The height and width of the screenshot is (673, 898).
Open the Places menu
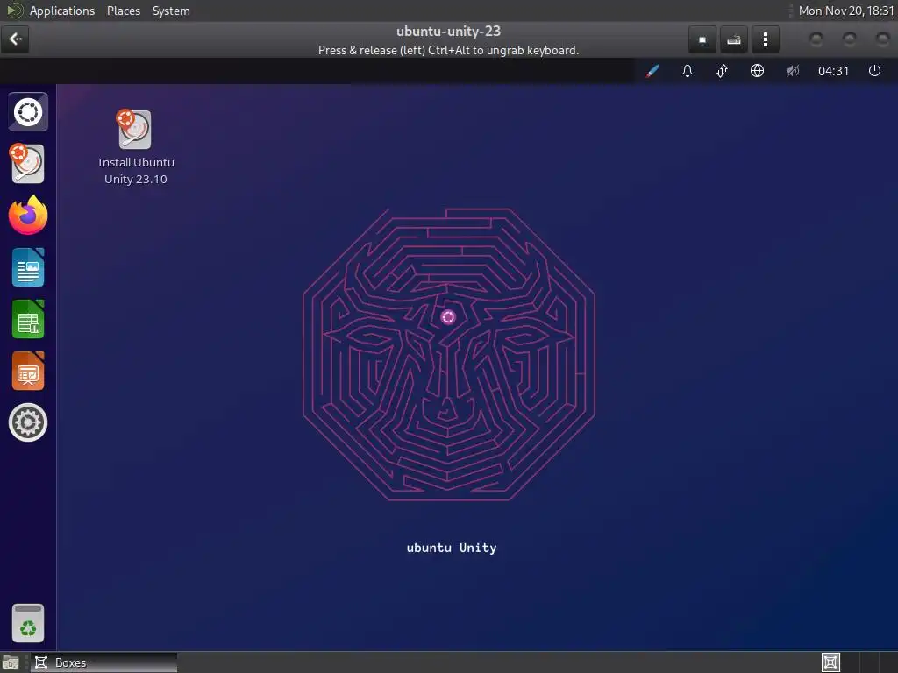(x=123, y=11)
